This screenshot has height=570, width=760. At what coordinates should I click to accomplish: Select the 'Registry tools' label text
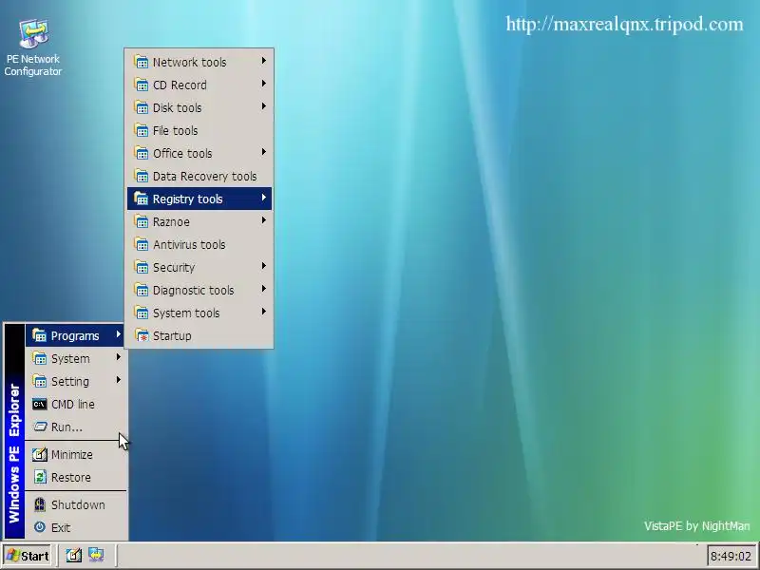click(187, 199)
